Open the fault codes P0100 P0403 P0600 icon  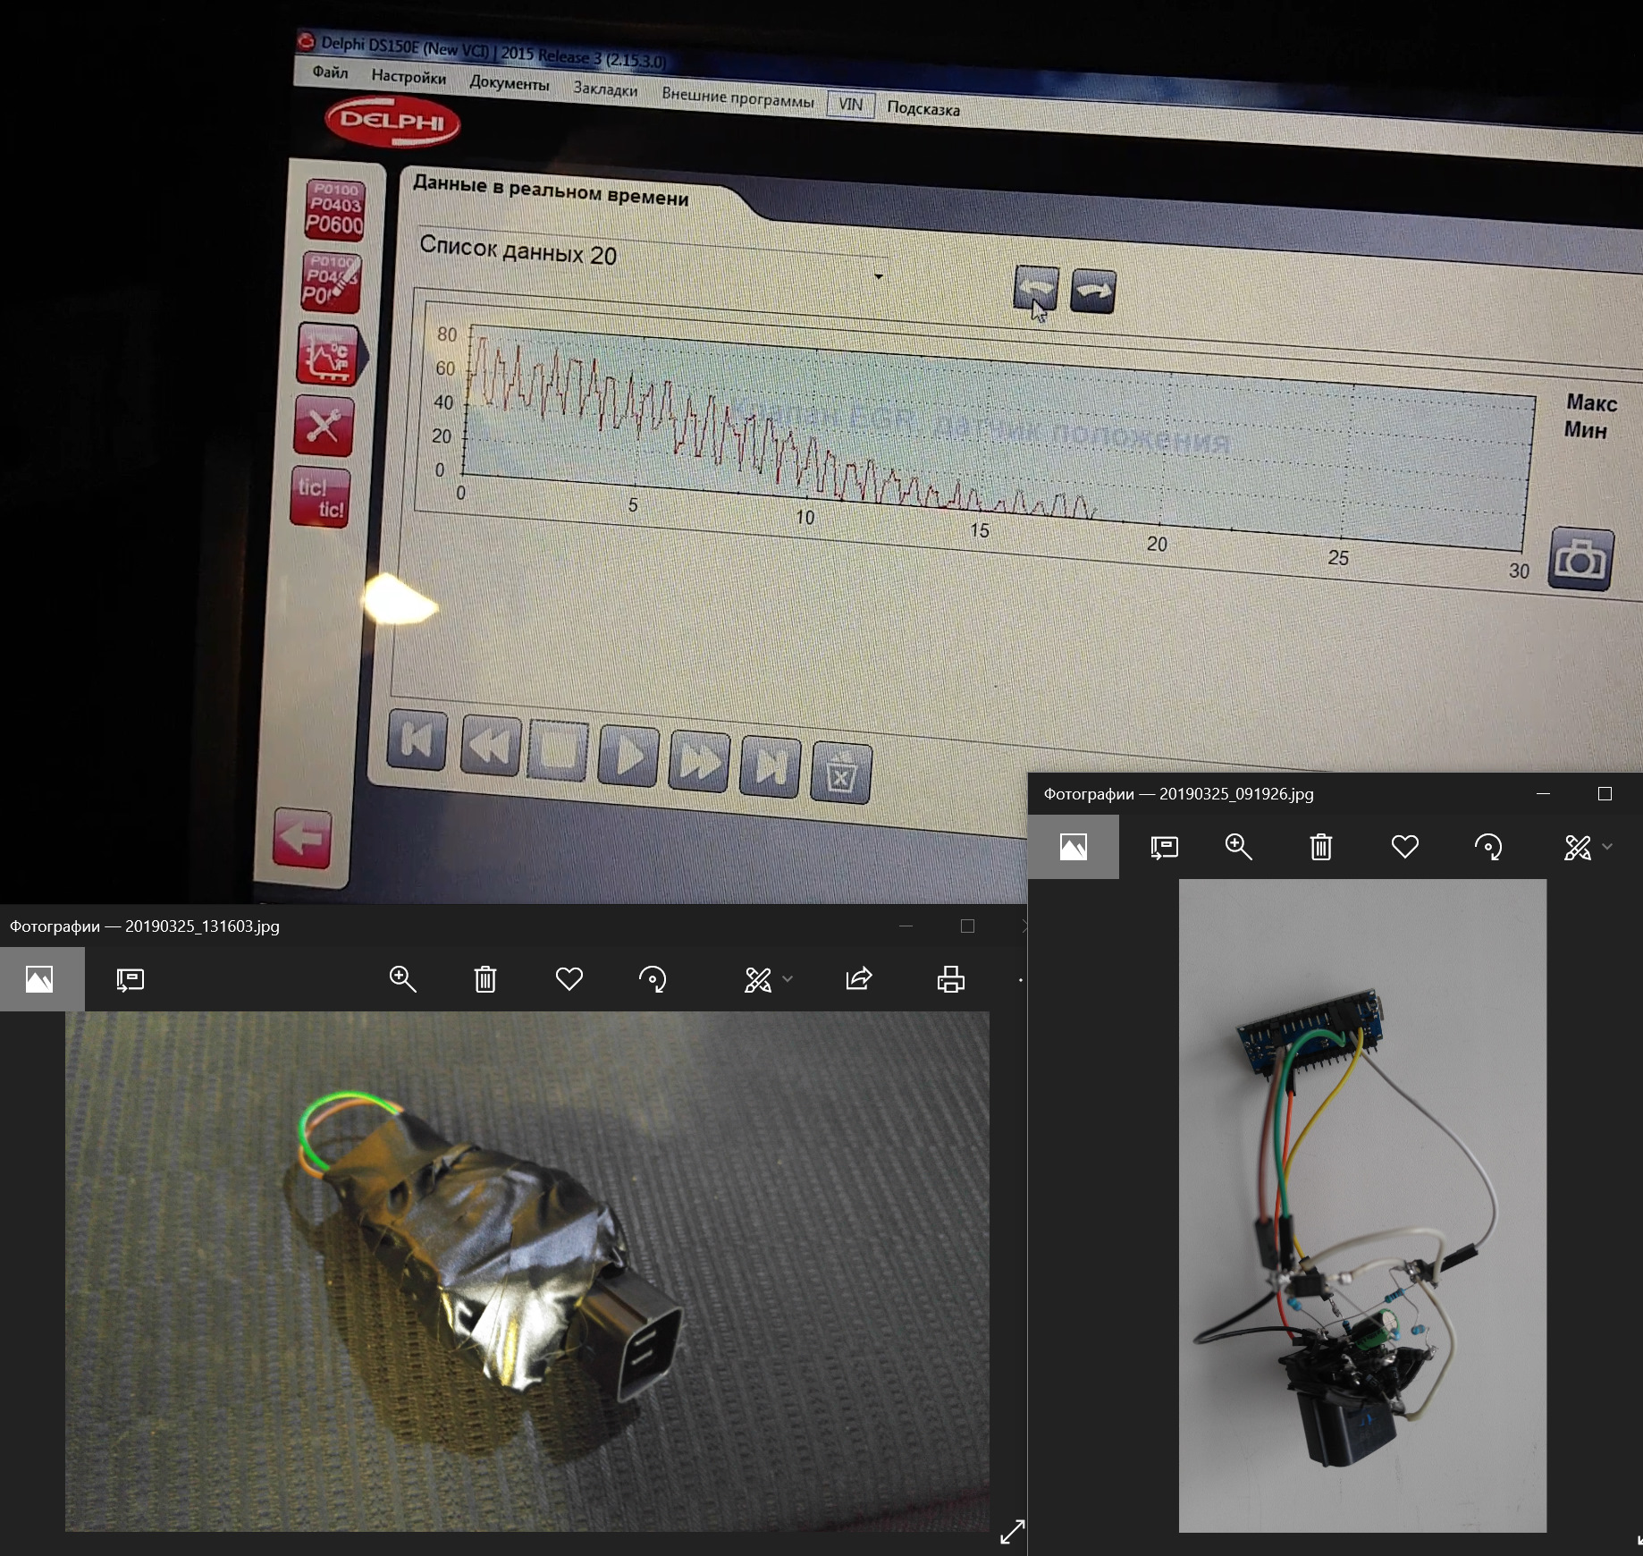[335, 209]
